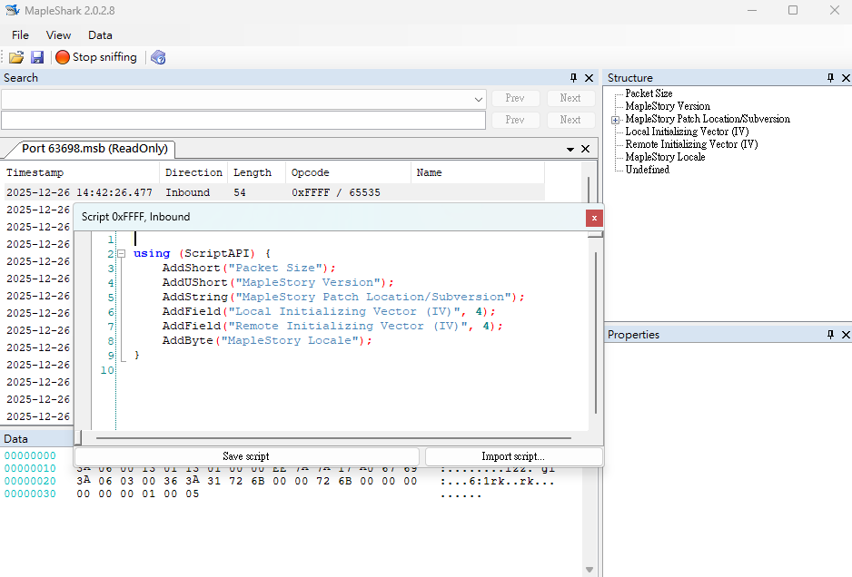Image resolution: width=852 pixels, height=577 pixels.
Task: Pin the Properties panel
Action: 830,335
